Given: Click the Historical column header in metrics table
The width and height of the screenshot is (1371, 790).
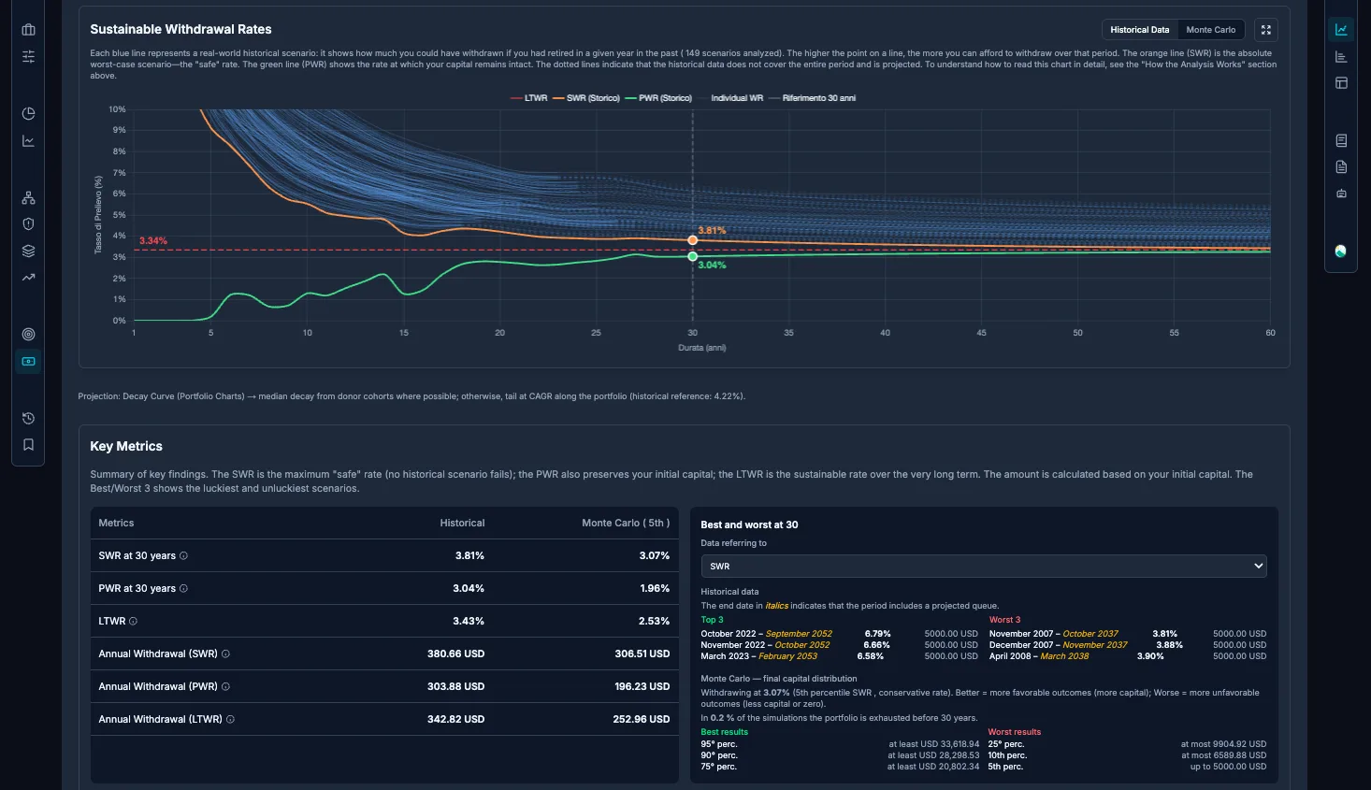Looking at the screenshot, I should (462, 524).
